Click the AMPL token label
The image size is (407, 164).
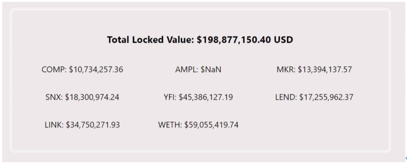187,70
